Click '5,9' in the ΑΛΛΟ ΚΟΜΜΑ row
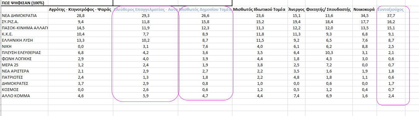Image resolution: width=419 pixels, height=116 pixels. click(145, 96)
